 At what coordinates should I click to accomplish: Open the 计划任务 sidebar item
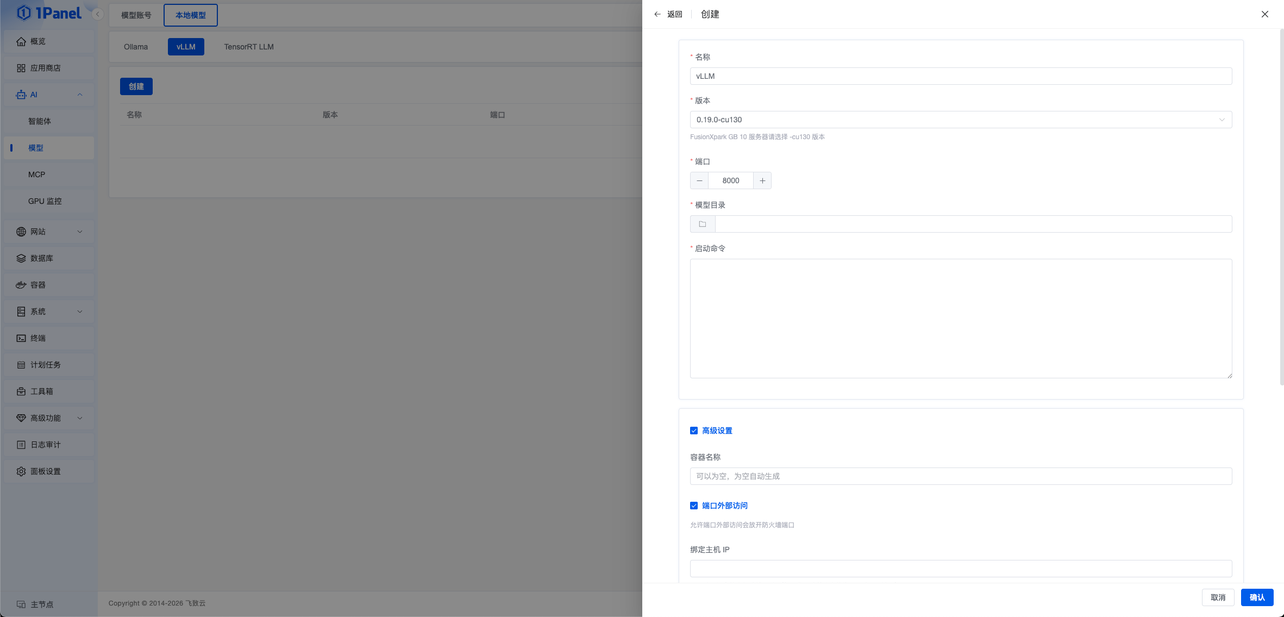[x=46, y=365]
